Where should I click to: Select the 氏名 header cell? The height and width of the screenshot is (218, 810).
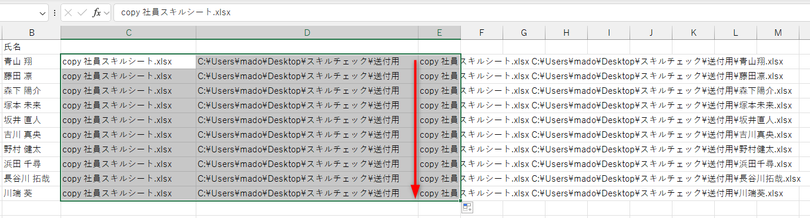click(31, 47)
